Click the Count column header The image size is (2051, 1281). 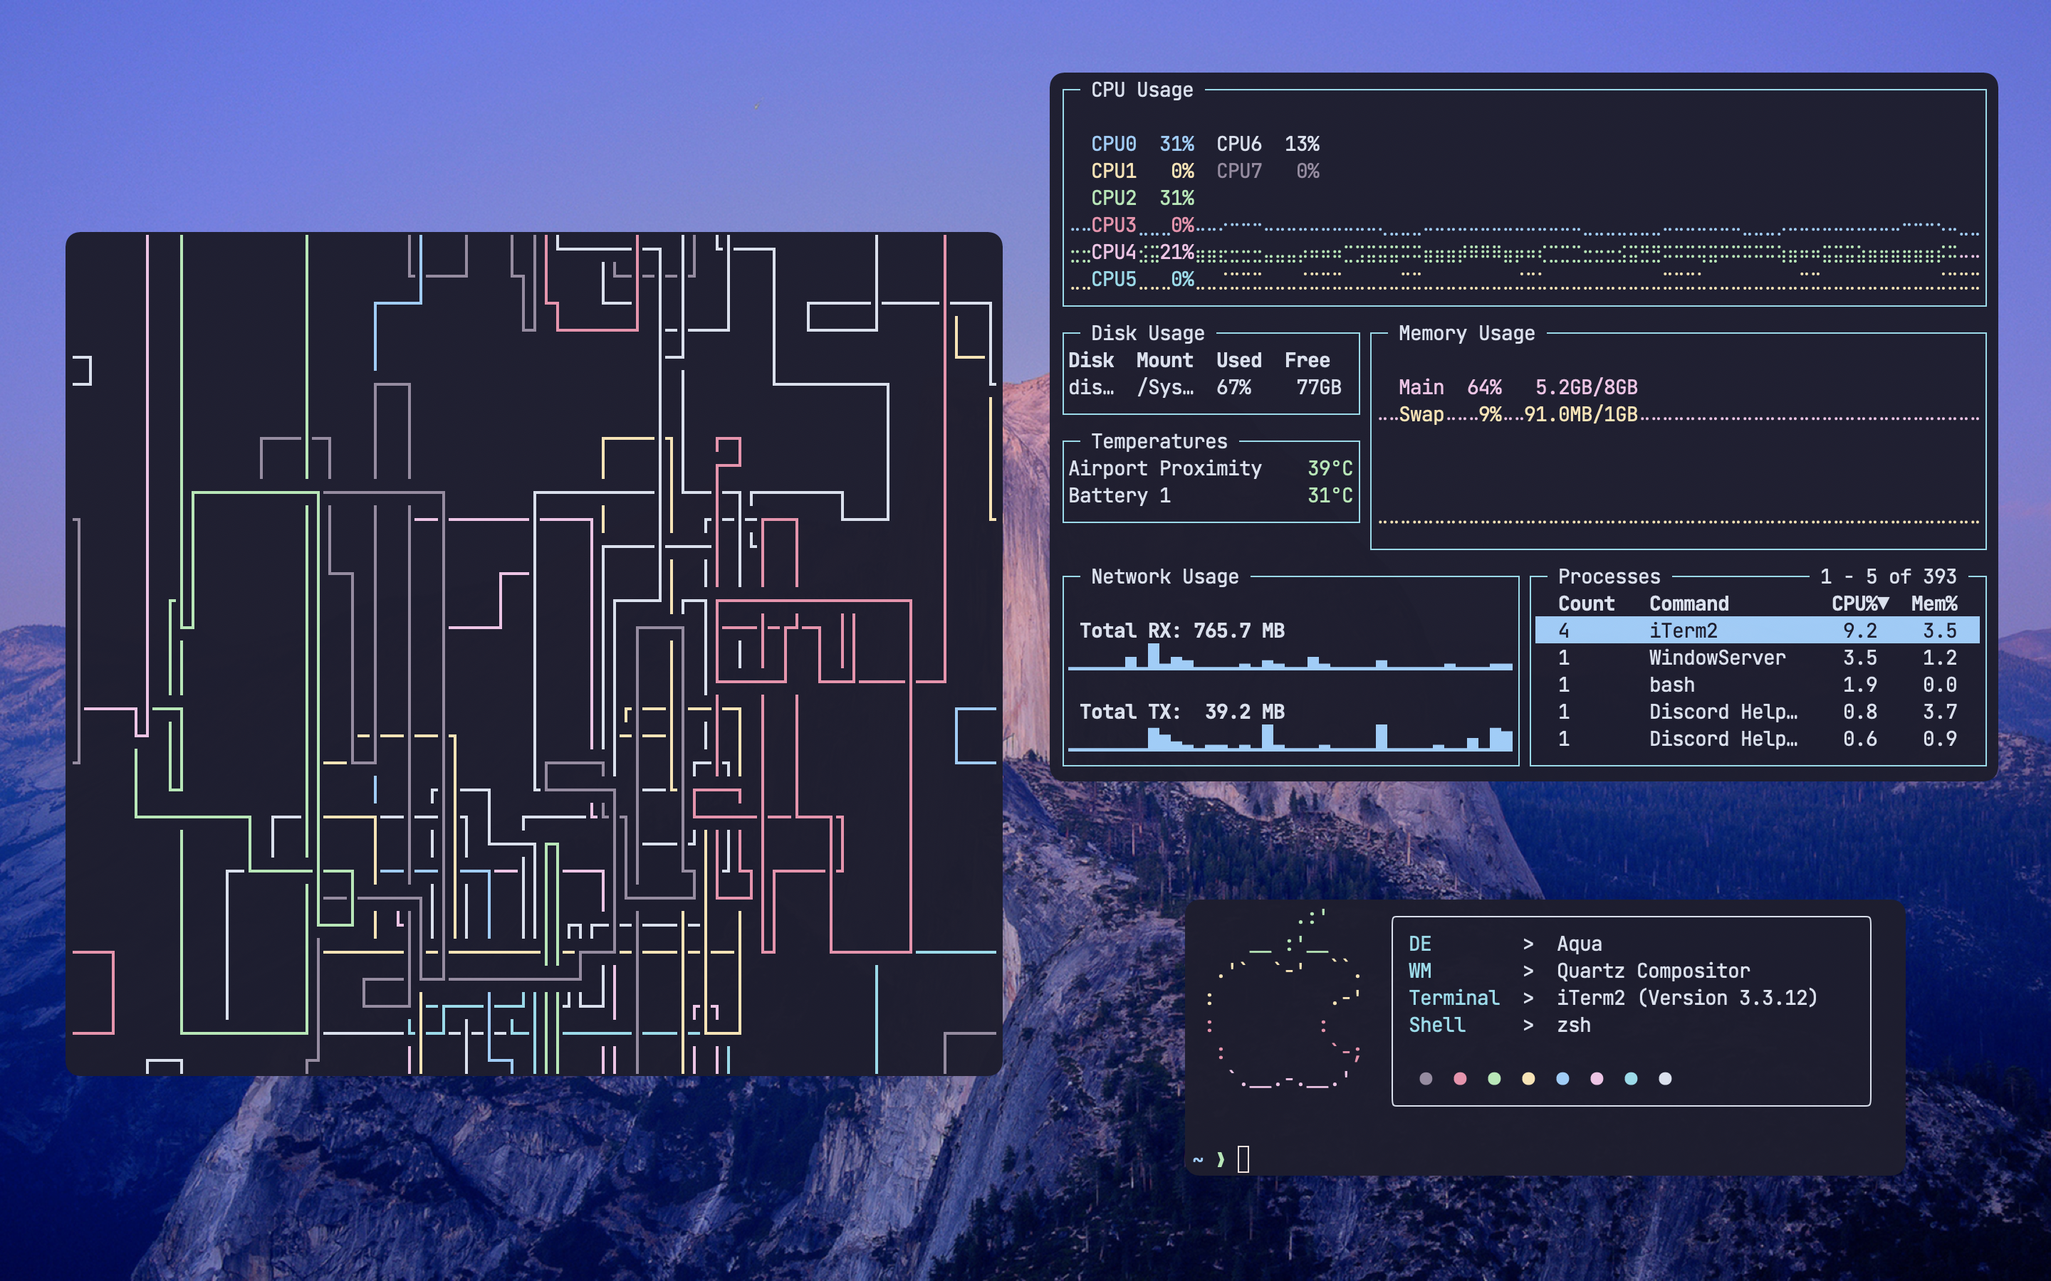tap(1586, 603)
